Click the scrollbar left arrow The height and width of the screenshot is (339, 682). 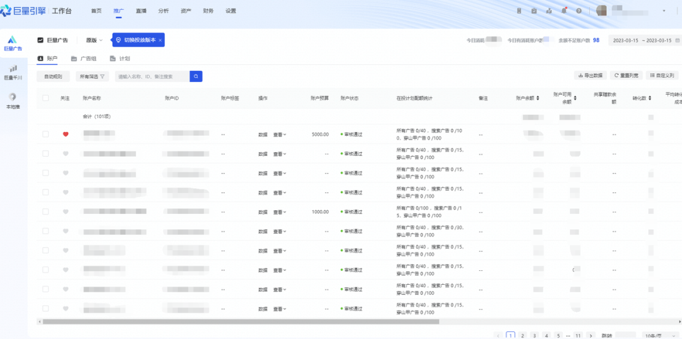[x=40, y=321]
